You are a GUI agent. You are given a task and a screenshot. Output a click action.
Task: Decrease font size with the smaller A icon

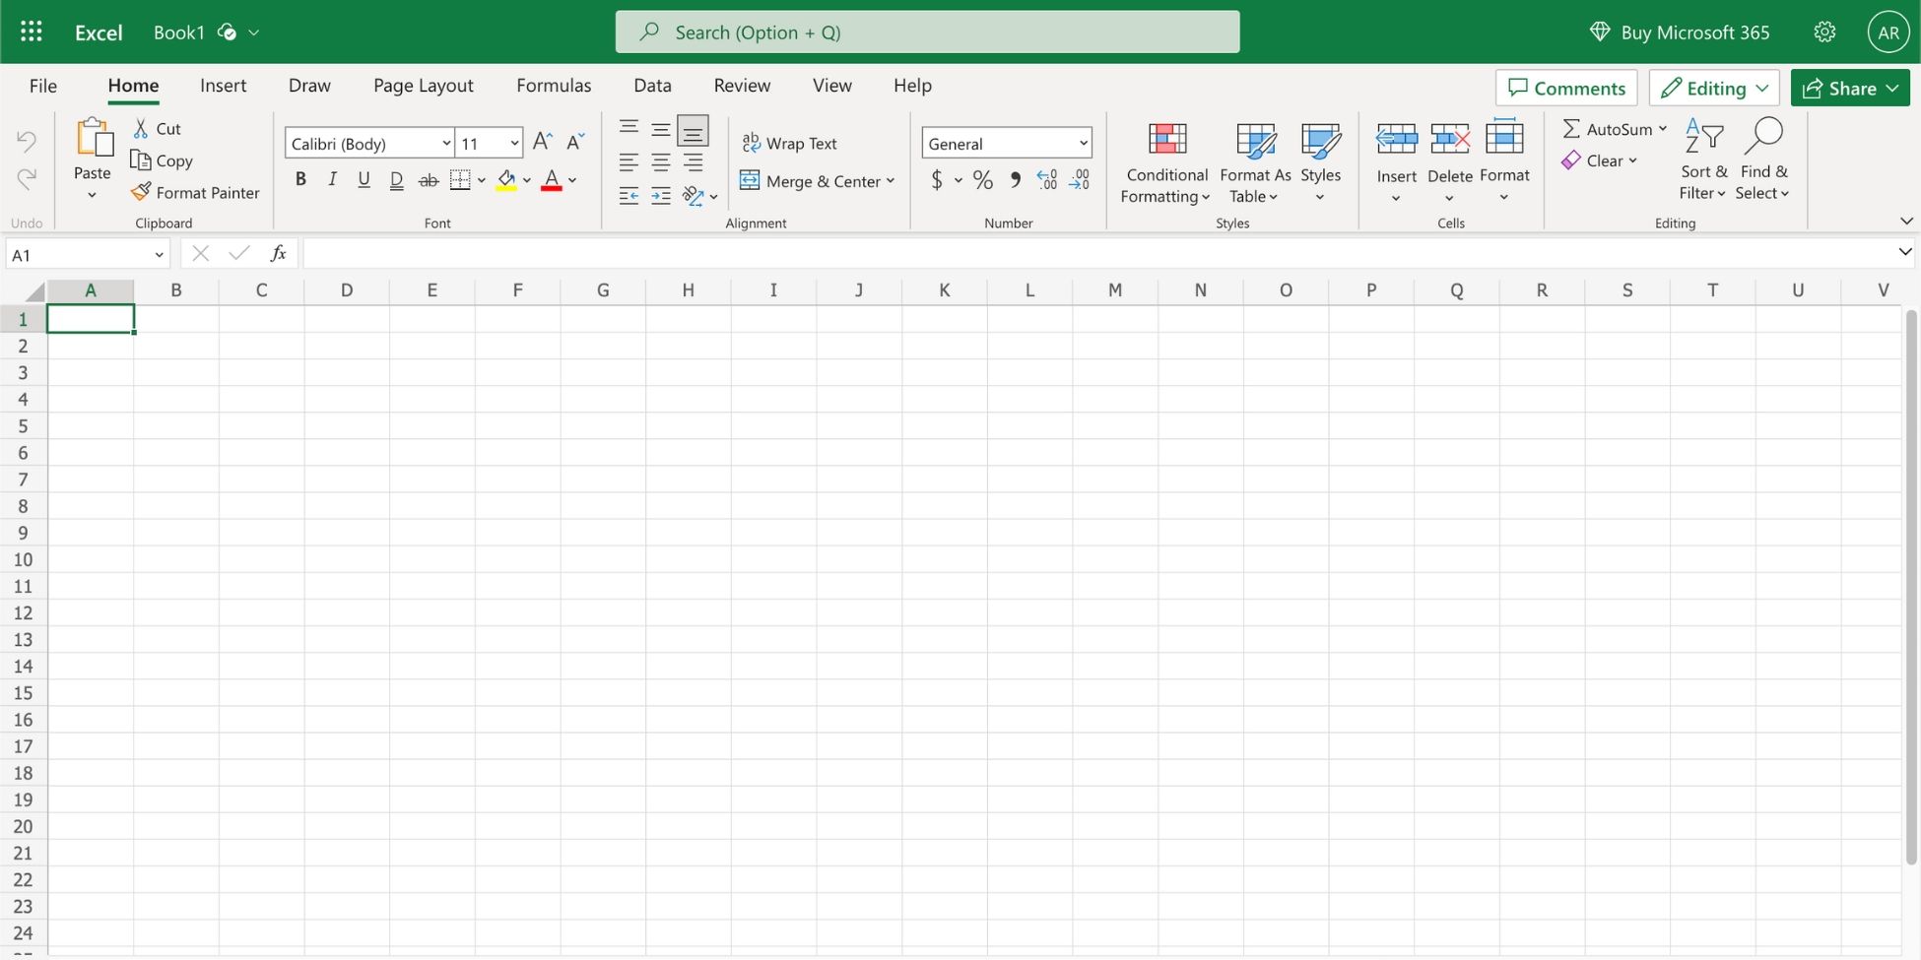pos(575,142)
